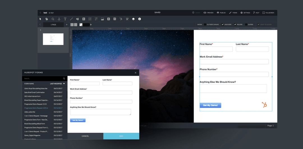This screenshot has height=149, width=303.
Task: Open Preview from the top bar
Action: pyautogui.click(x=208, y=13)
